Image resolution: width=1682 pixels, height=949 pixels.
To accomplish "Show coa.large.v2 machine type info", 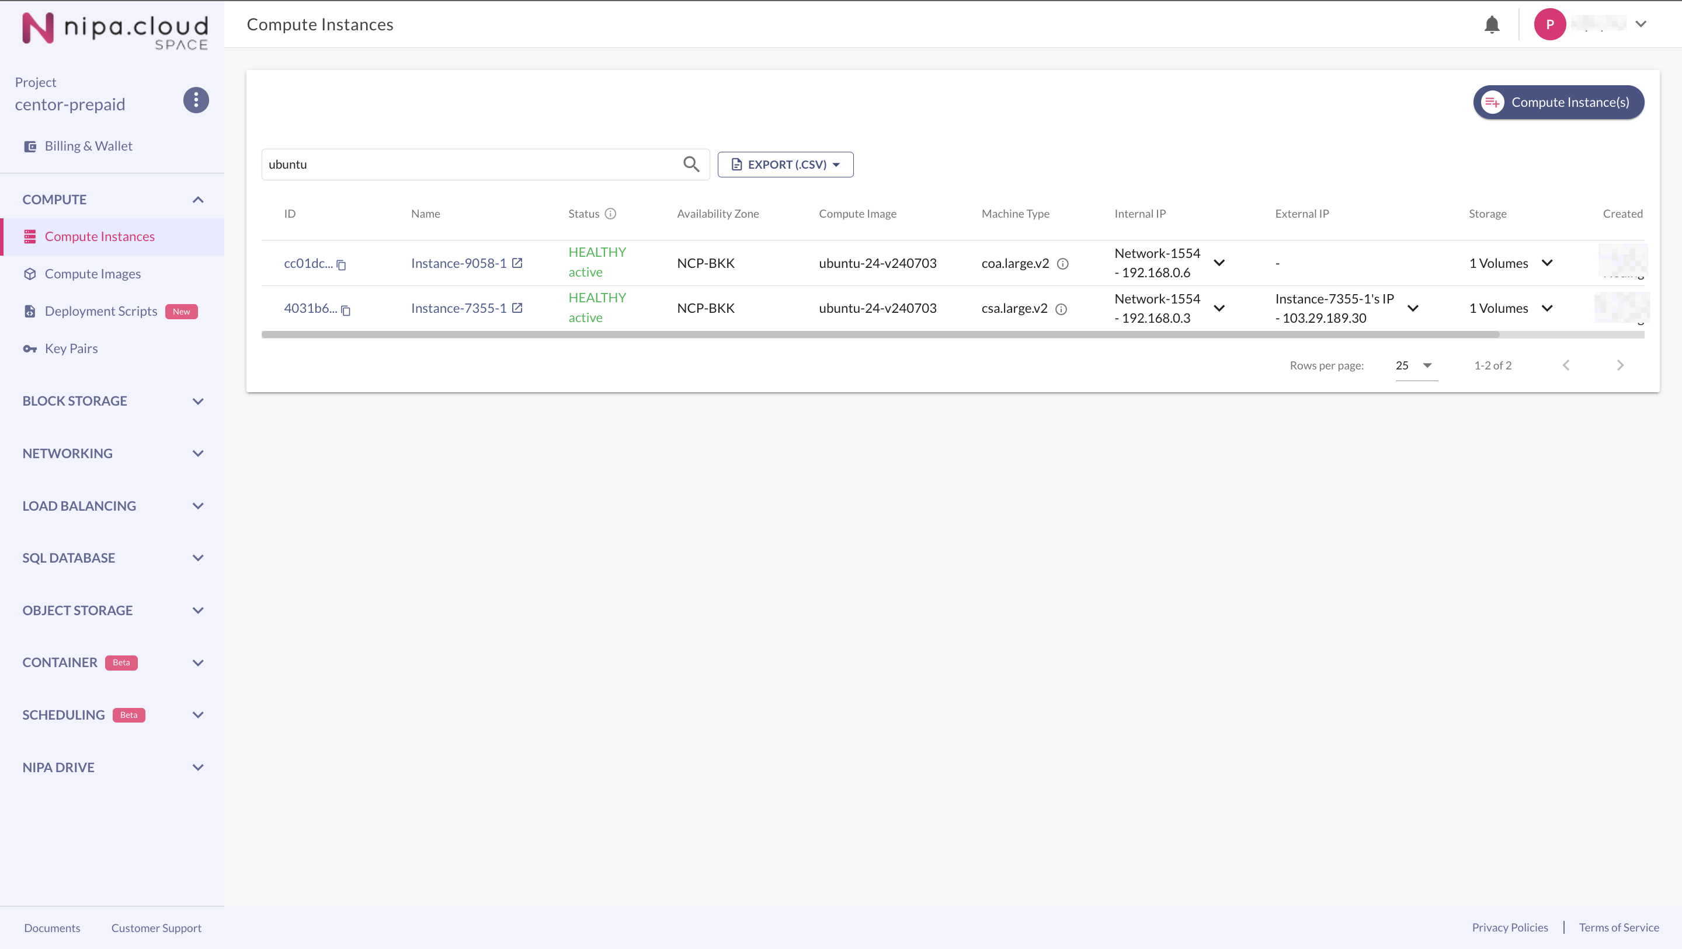I will [x=1062, y=264].
